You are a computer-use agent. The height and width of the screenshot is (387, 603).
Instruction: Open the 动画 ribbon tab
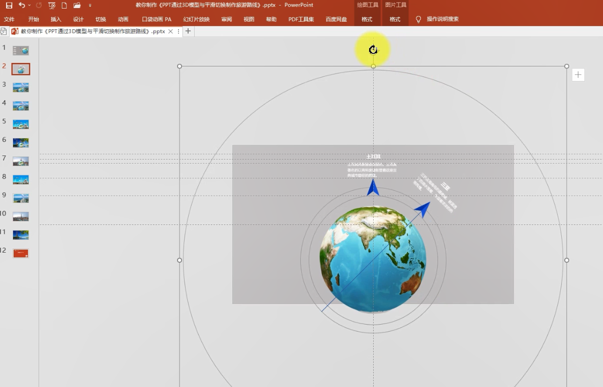123,19
